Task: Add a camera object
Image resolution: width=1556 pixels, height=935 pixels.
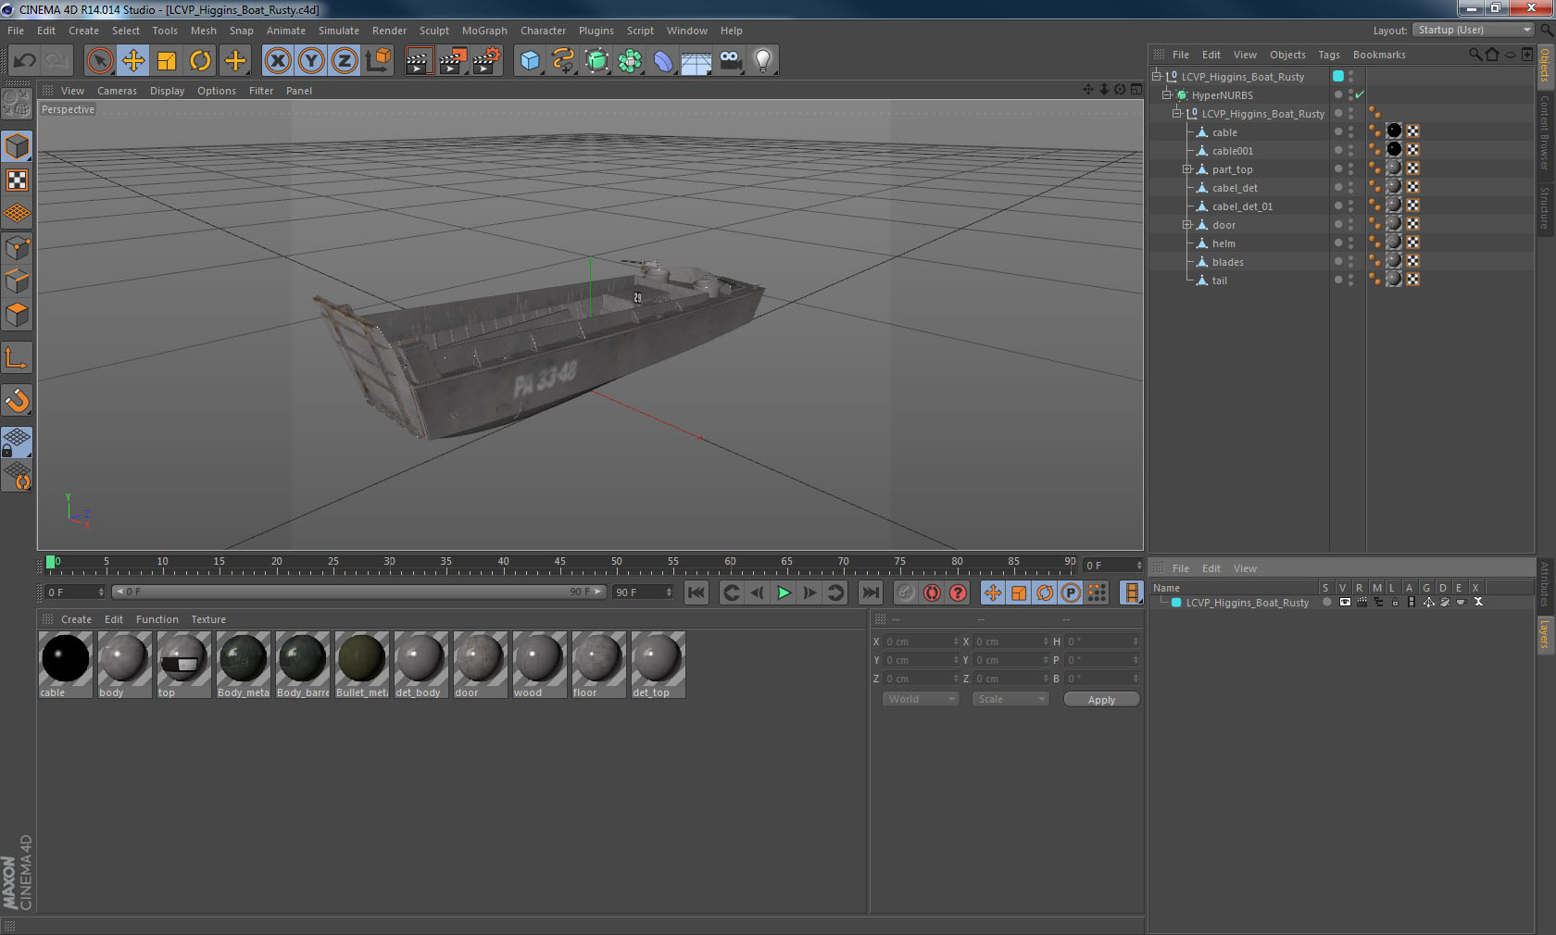Action: pos(730,61)
